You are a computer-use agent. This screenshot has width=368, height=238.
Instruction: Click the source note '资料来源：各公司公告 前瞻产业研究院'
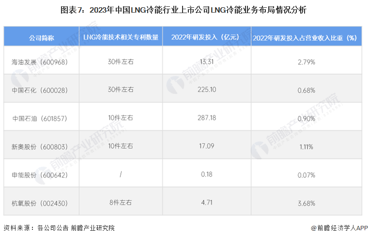[x=59, y=228]
